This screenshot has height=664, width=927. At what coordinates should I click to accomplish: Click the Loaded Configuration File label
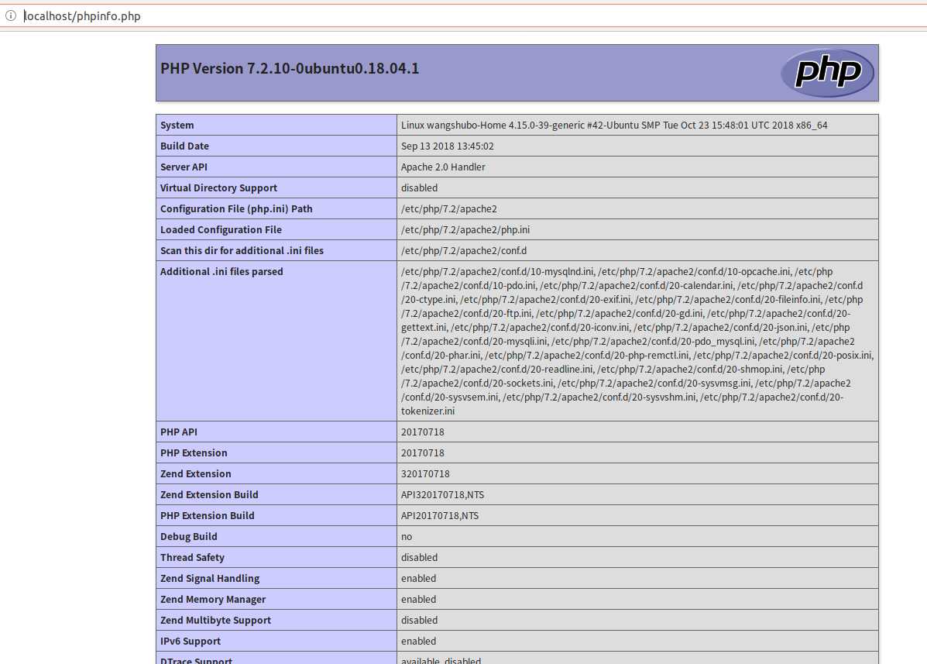coord(221,230)
